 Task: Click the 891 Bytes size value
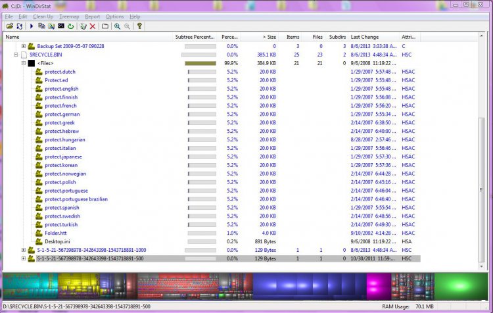pyautogui.click(x=265, y=241)
